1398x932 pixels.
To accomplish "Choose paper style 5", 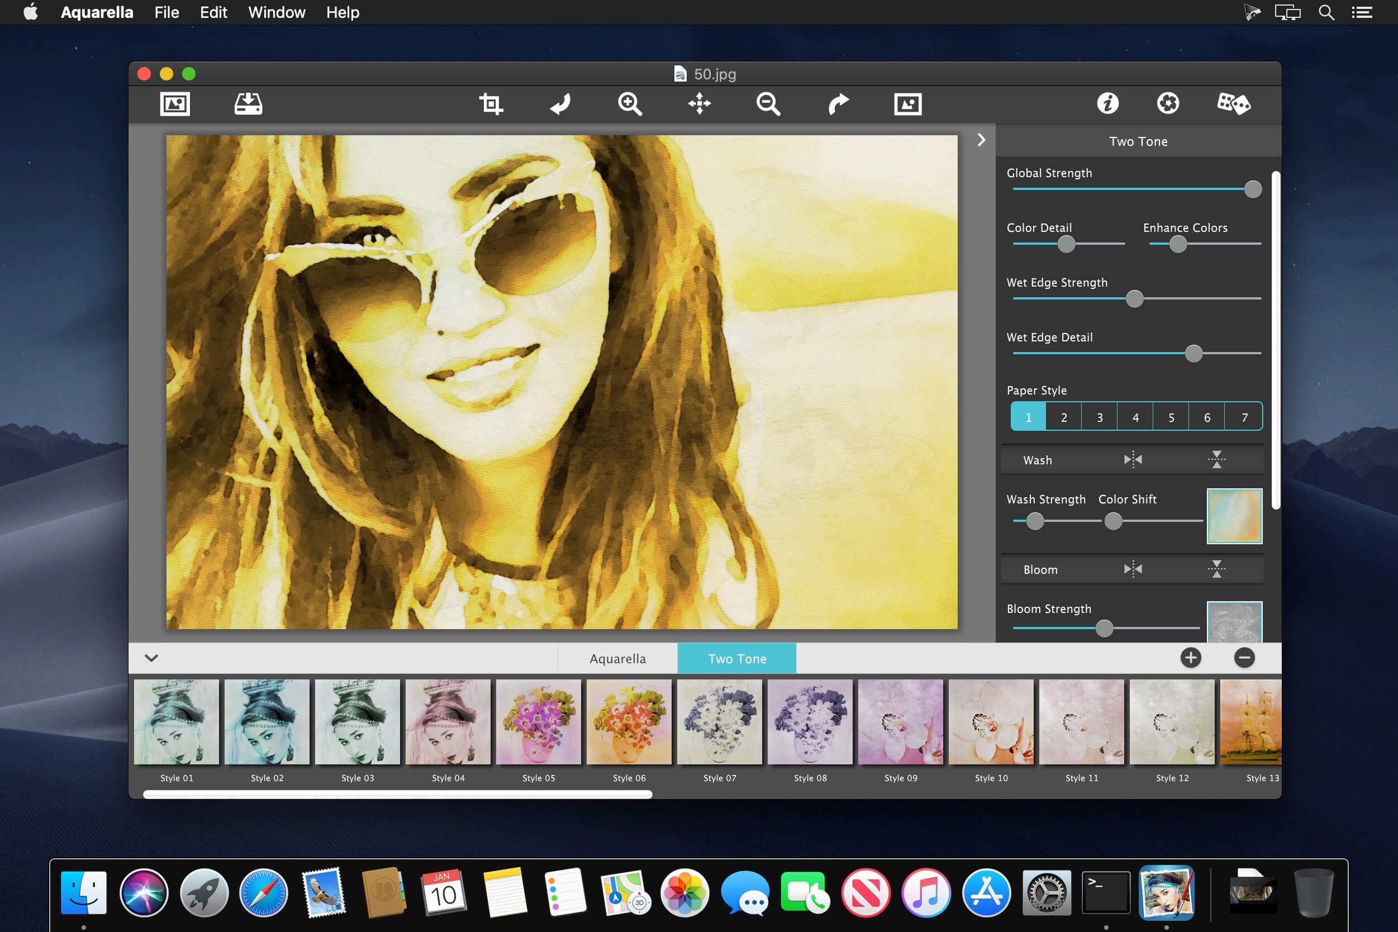I will [x=1171, y=417].
